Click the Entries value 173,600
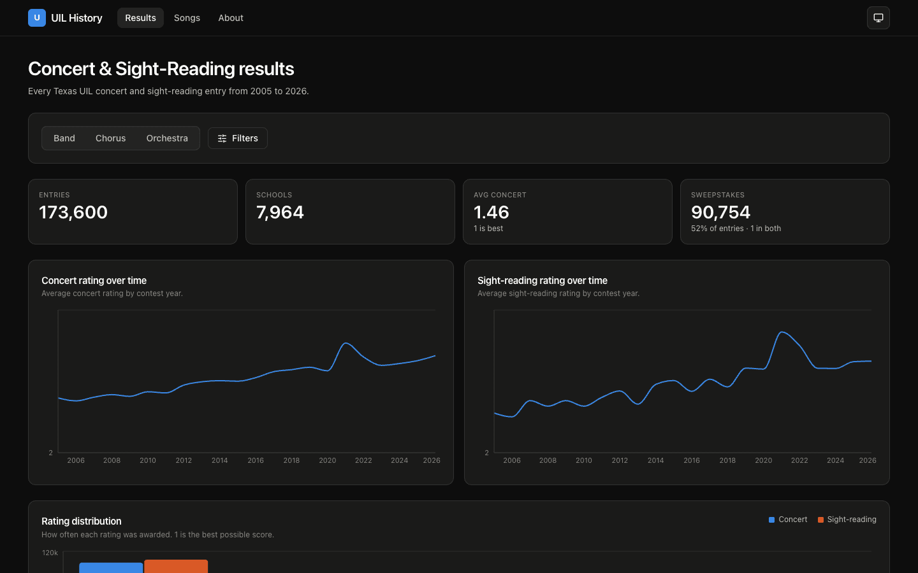Viewport: 918px width, 573px height. click(73, 212)
